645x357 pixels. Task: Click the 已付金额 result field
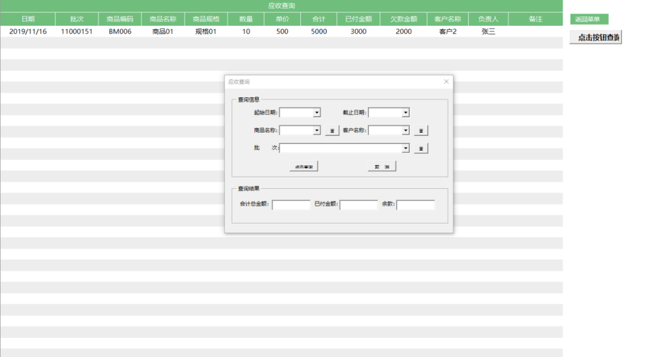click(358, 205)
